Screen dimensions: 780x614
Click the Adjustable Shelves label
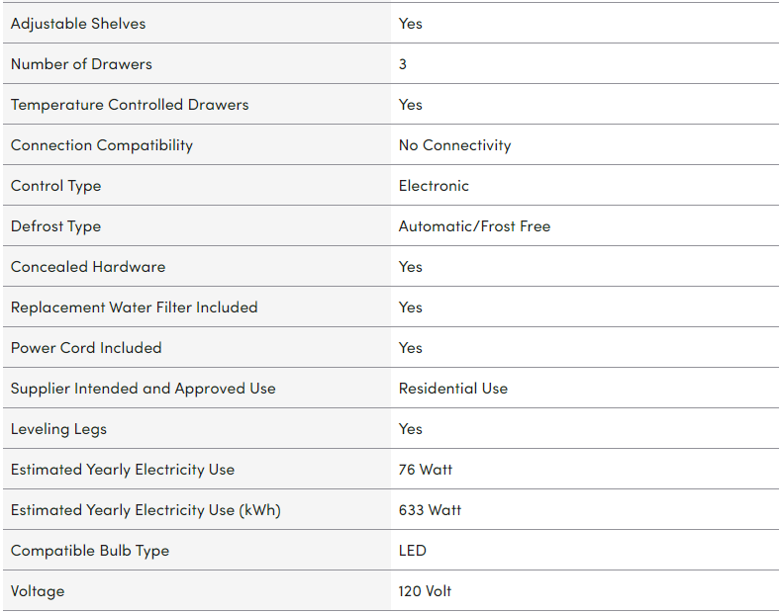[x=78, y=23]
